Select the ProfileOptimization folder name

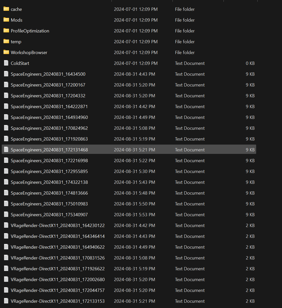pyautogui.click(x=30, y=31)
